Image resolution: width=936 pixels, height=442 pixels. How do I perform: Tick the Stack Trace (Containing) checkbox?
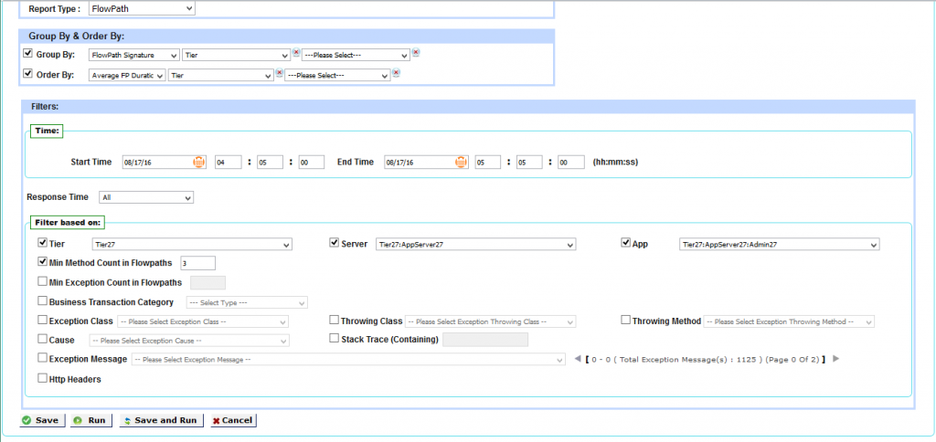pos(335,339)
